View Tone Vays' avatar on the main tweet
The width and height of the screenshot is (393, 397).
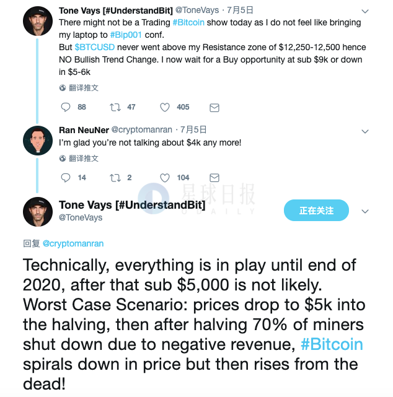[37, 211]
